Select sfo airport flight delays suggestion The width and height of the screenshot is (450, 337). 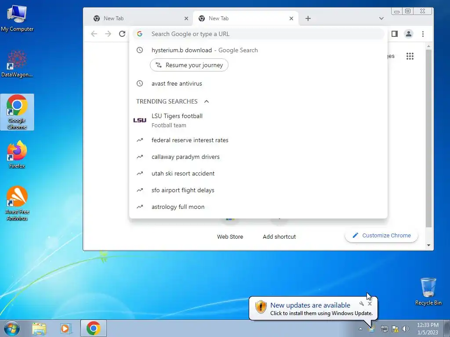click(258, 190)
